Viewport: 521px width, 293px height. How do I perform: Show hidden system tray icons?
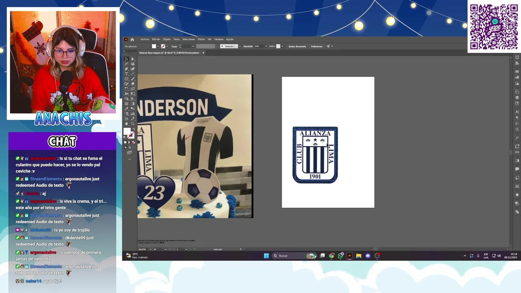pyautogui.click(x=465, y=256)
